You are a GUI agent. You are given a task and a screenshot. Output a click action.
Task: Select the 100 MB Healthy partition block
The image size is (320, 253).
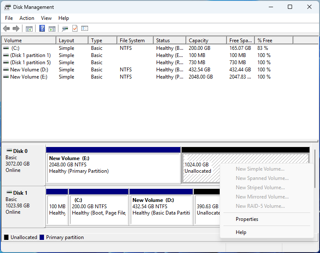(x=57, y=207)
